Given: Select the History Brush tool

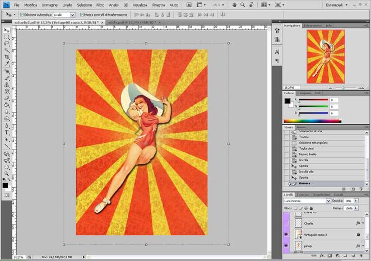Looking at the screenshot, I should [7, 91].
